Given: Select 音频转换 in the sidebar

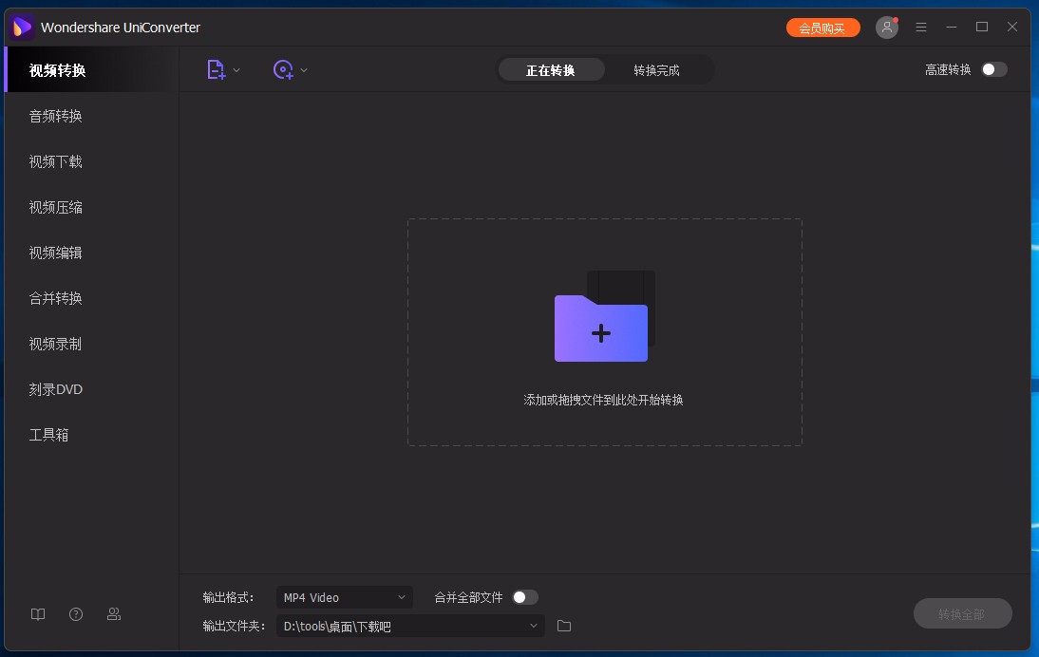Looking at the screenshot, I should [54, 116].
